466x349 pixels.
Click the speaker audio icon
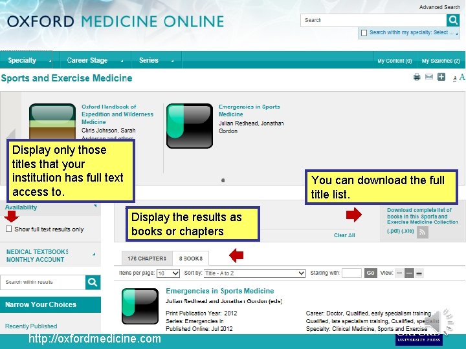pos(439,322)
